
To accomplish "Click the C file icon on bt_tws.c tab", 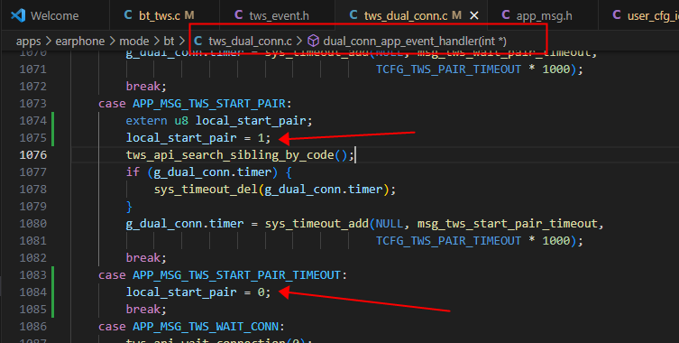I will (128, 15).
